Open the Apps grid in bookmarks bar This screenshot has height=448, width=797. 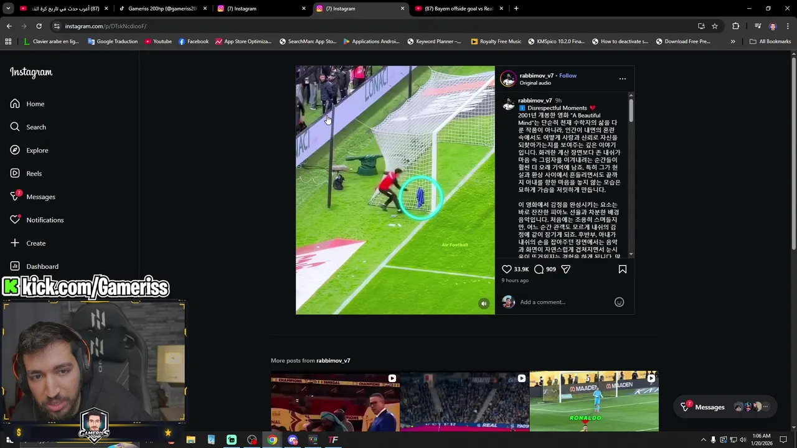coord(8,42)
